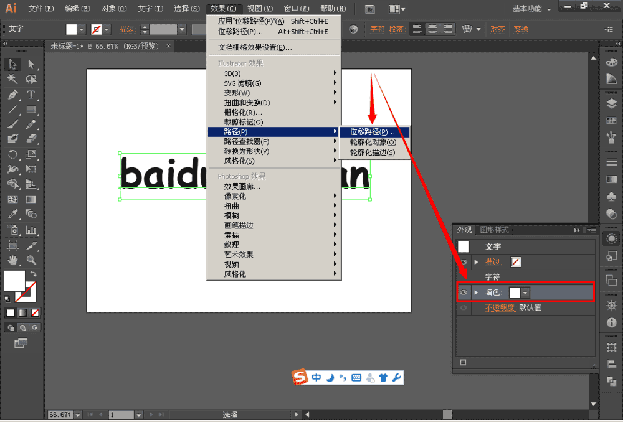Screen dimensions: 623x422
Task: Open Adobe Bridge with the Br icon
Action: 369,9
